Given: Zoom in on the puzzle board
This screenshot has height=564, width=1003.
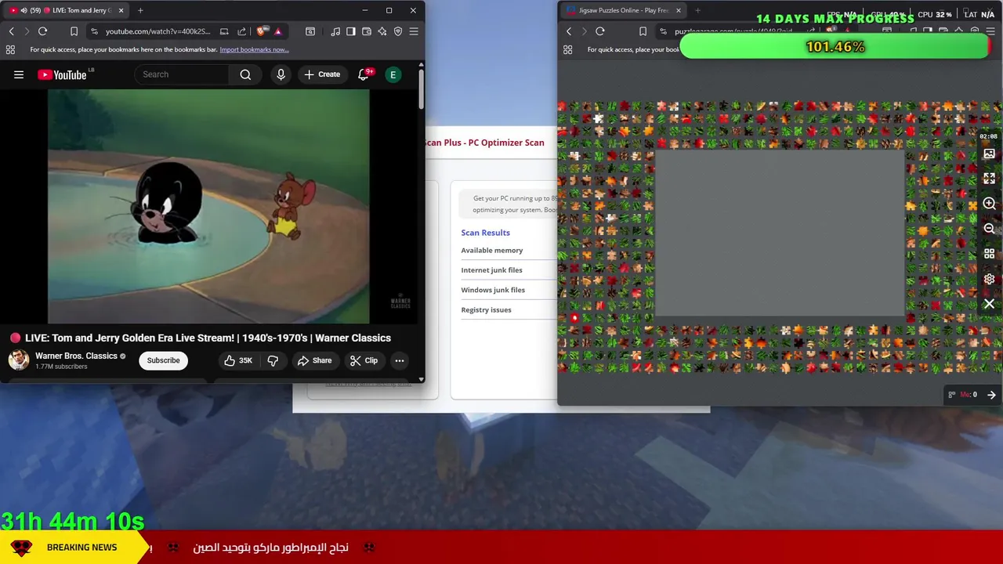Looking at the screenshot, I should pos(989,204).
